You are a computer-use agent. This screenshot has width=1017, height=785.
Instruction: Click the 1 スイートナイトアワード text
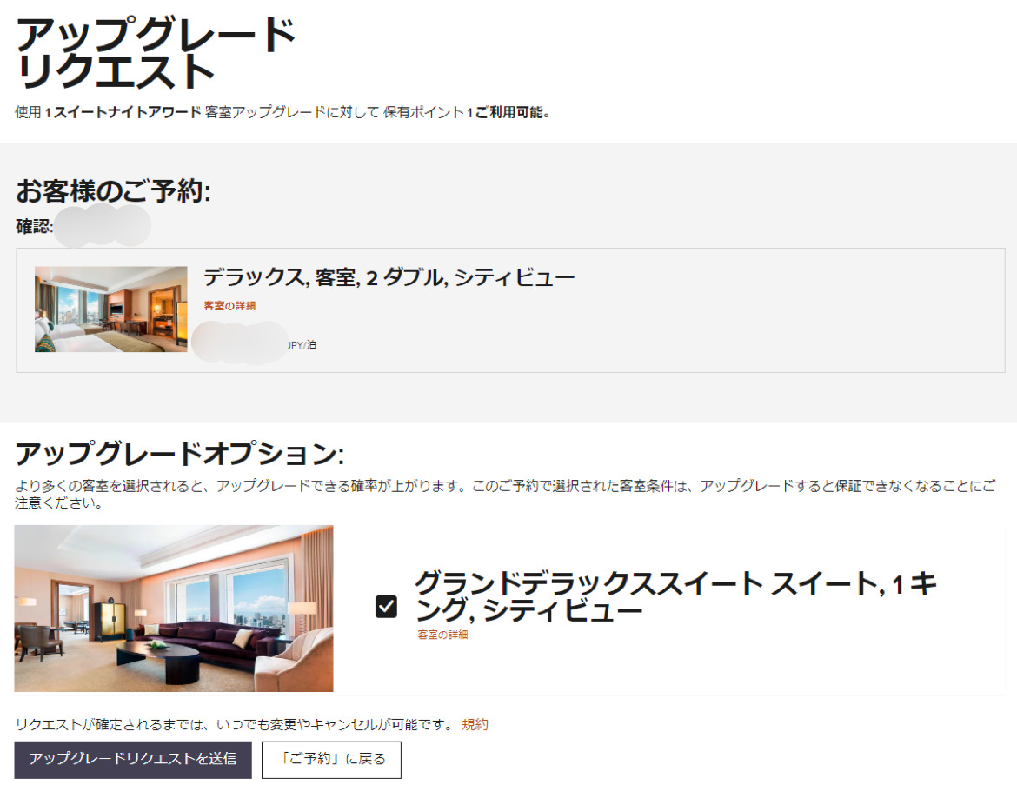pyautogui.click(x=123, y=112)
